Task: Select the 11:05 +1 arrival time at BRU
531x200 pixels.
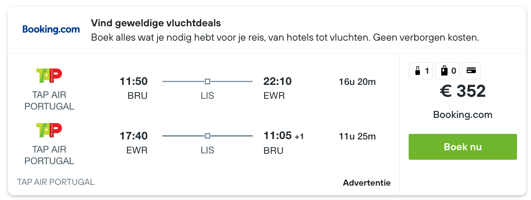Action: point(284,136)
